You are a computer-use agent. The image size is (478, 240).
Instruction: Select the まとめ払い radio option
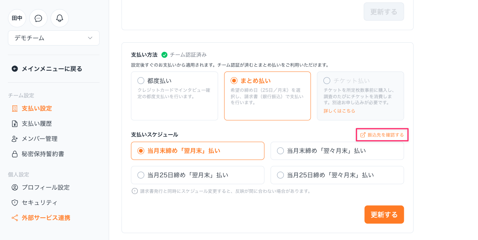234,81
